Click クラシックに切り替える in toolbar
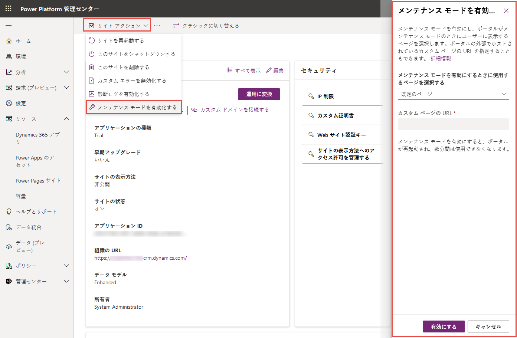 206,26
